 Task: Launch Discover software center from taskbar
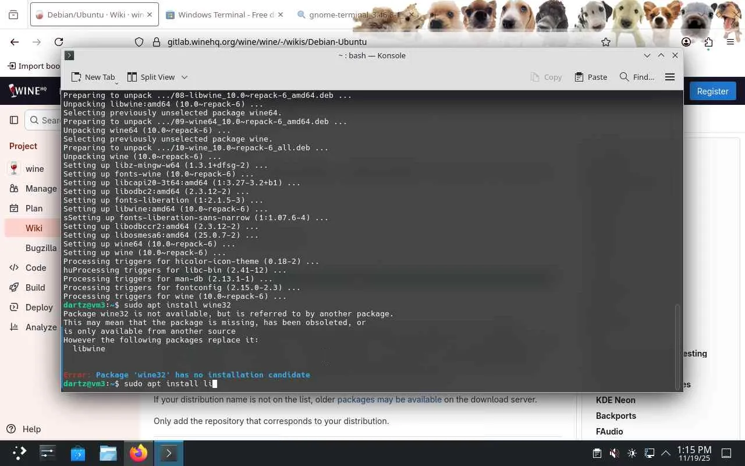click(78, 453)
